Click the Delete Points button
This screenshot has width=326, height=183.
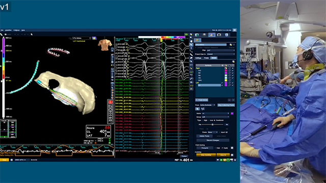pyautogui.click(x=204, y=136)
